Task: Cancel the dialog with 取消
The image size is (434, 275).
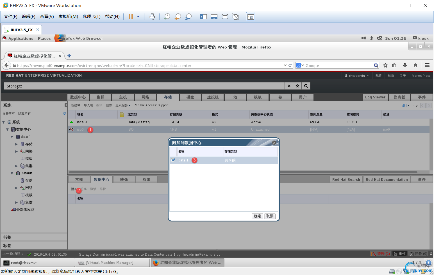Action: pyautogui.click(x=270, y=216)
